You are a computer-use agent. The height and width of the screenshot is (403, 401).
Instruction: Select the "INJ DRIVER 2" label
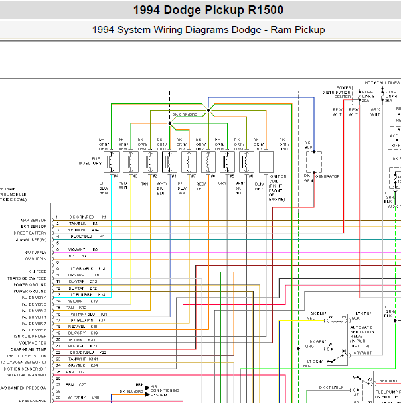click(x=35, y=311)
